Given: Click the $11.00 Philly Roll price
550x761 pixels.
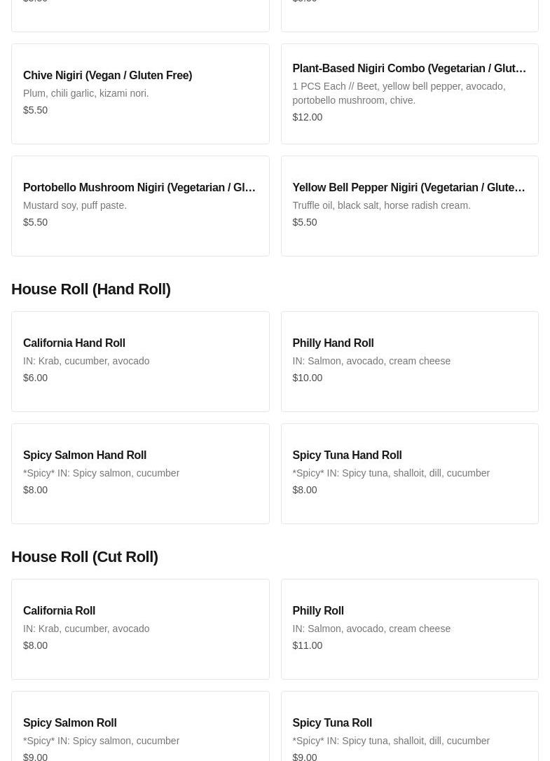Looking at the screenshot, I should (308, 645).
